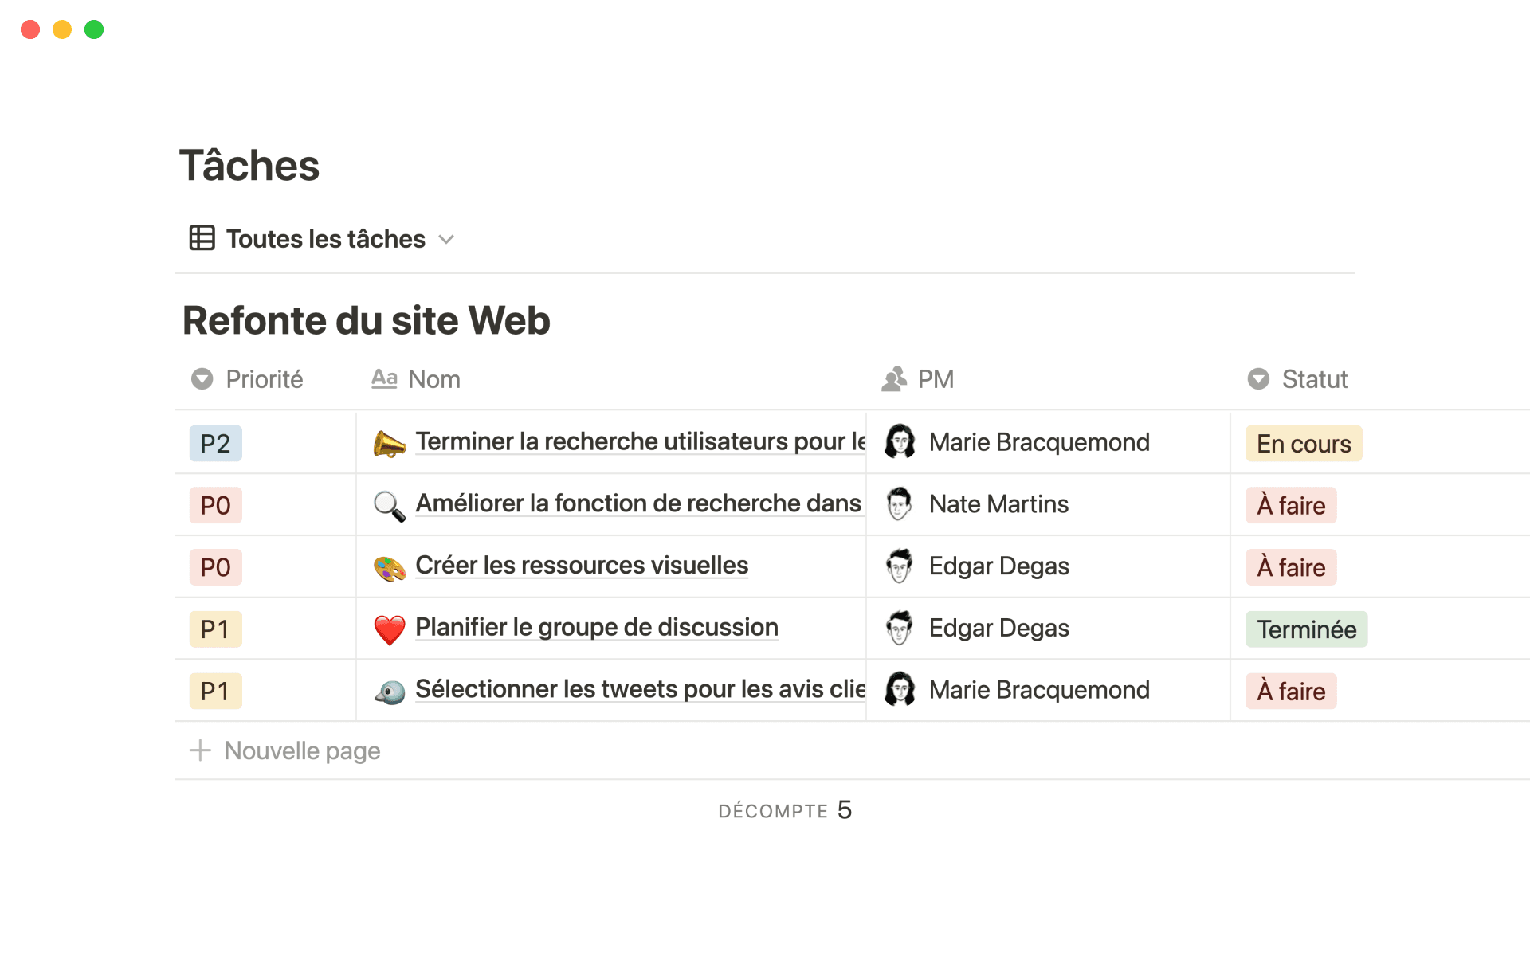This screenshot has height=956, width=1530.
Task: Click the green Terminée status tag
Action: pos(1306,629)
